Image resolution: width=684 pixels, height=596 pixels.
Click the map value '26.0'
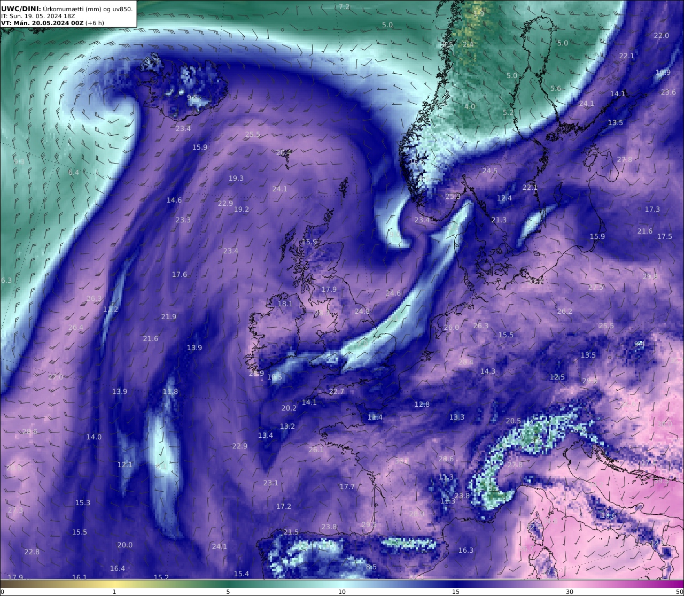tap(452, 328)
